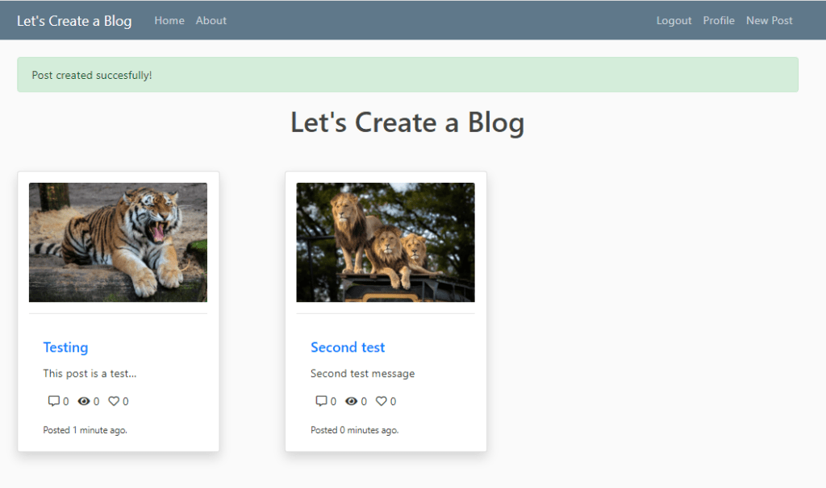Click views eye icon on Testing post
The height and width of the screenshot is (488, 826).
84,401
